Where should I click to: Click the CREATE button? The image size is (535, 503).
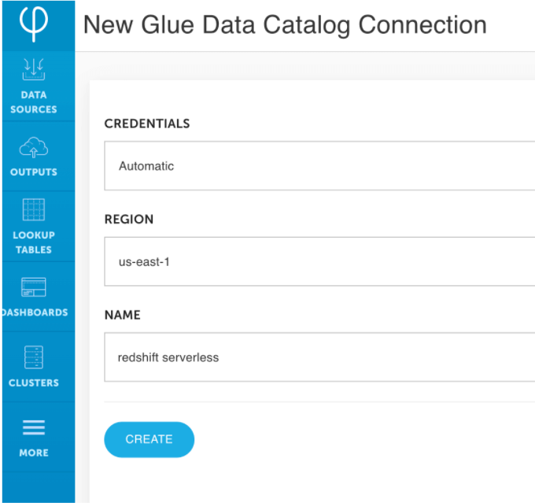[149, 439]
